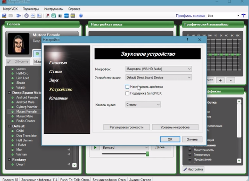
Task: Switch to the Стили settings section
Action: (55, 72)
